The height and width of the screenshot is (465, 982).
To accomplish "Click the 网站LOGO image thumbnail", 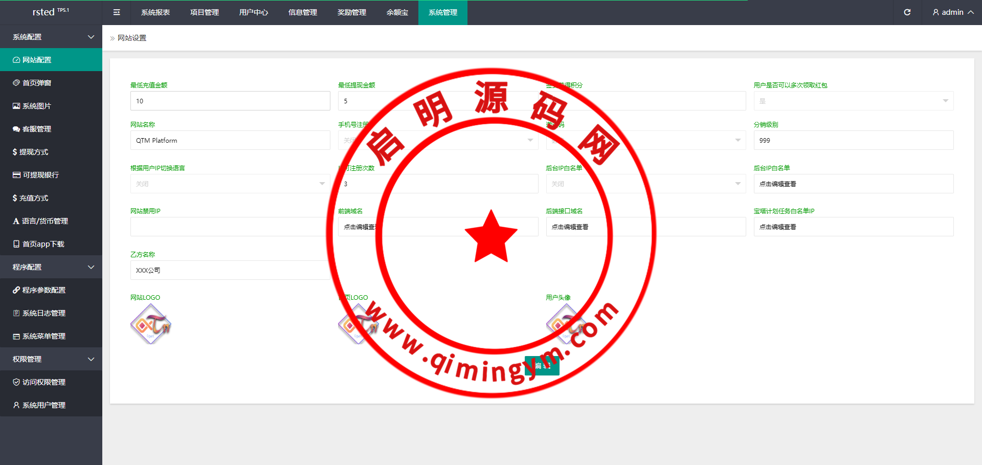I will 151,324.
